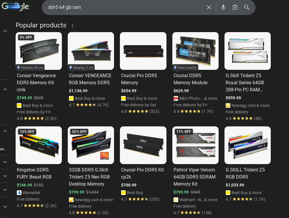Open Corsair Vengeance DDR5 Memory Kit cmk title
Screen dimensions: 289x218
click(36, 82)
